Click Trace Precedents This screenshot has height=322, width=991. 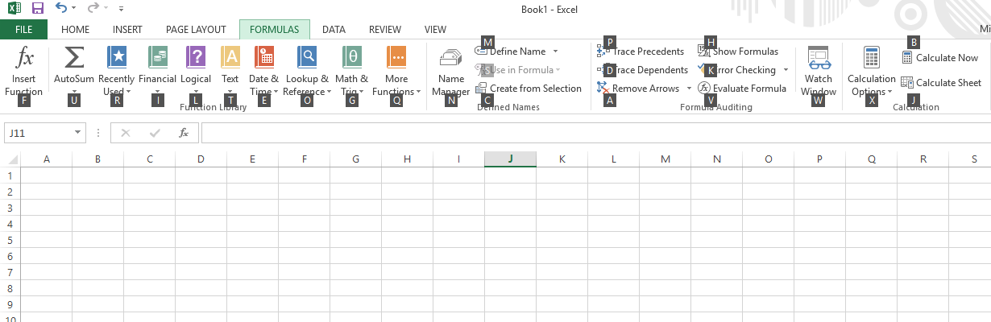click(641, 52)
